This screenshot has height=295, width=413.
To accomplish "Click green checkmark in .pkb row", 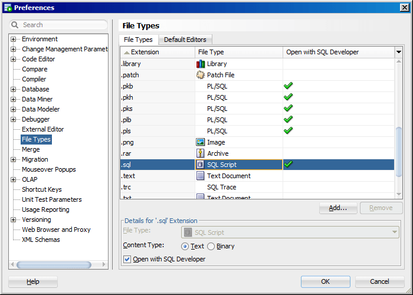I will tap(289, 86).
